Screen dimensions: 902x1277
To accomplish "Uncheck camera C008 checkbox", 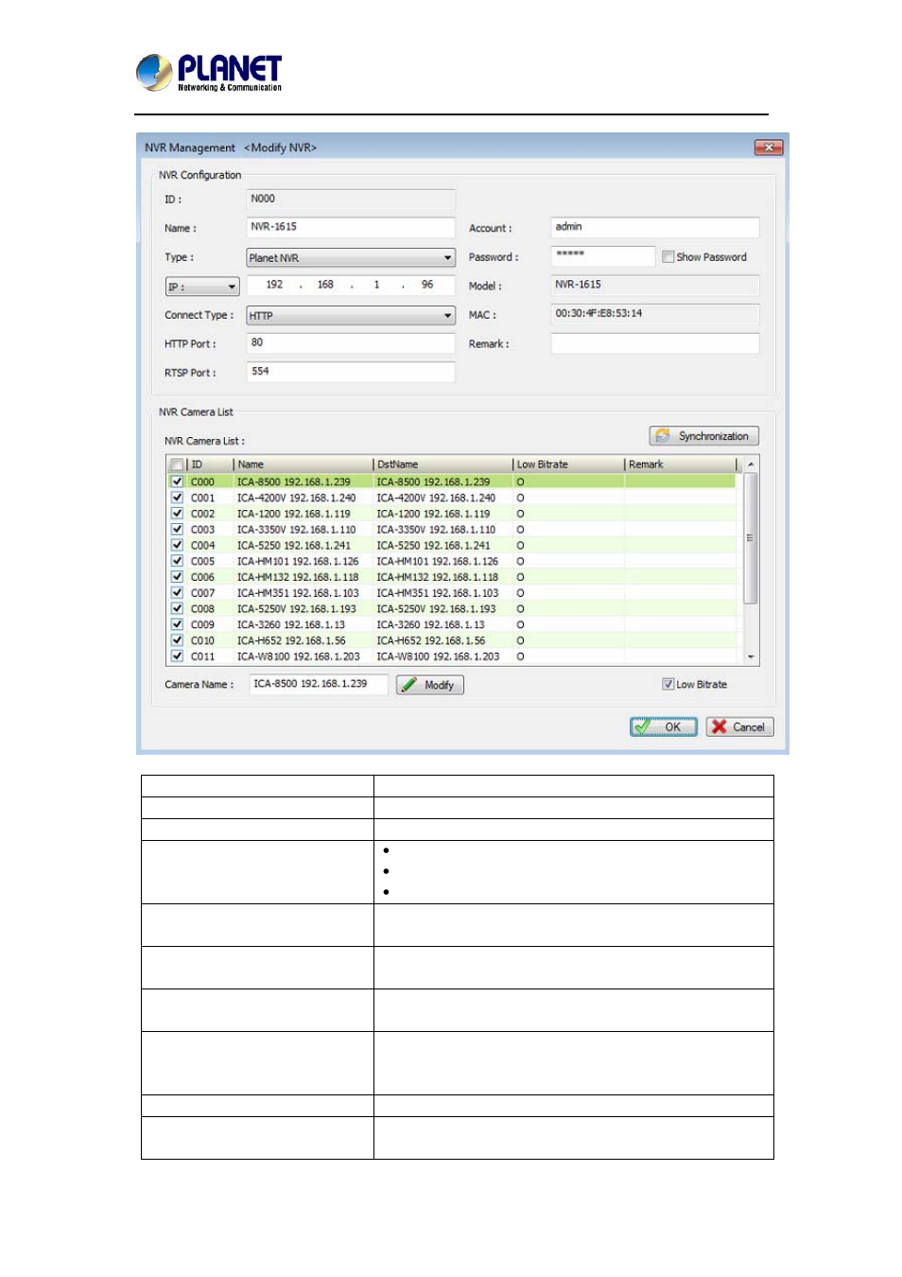I will 177,608.
